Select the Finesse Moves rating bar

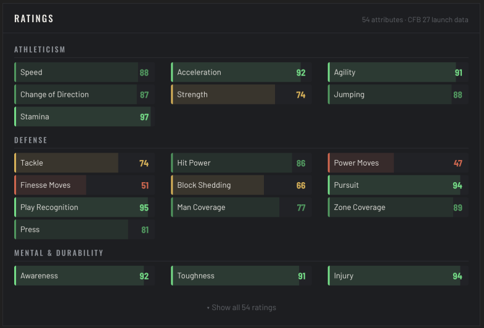click(x=84, y=185)
